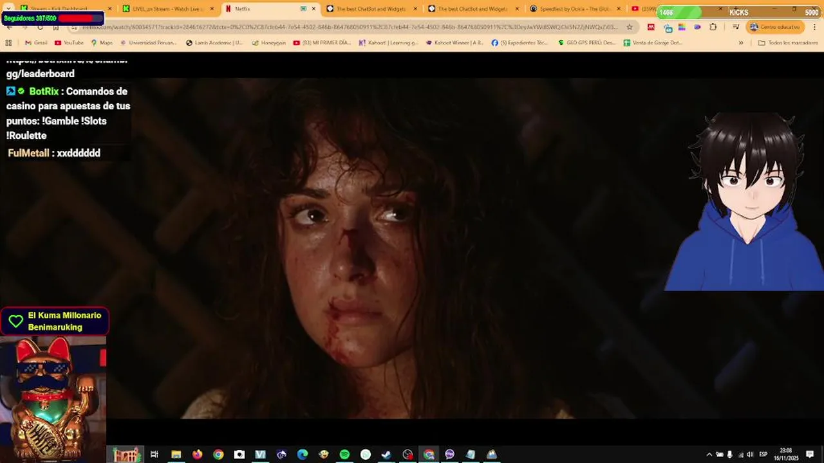Open Steam from the taskbar
Image resolution: width=824 pixels, height=463 pixels.
(386, 455)
